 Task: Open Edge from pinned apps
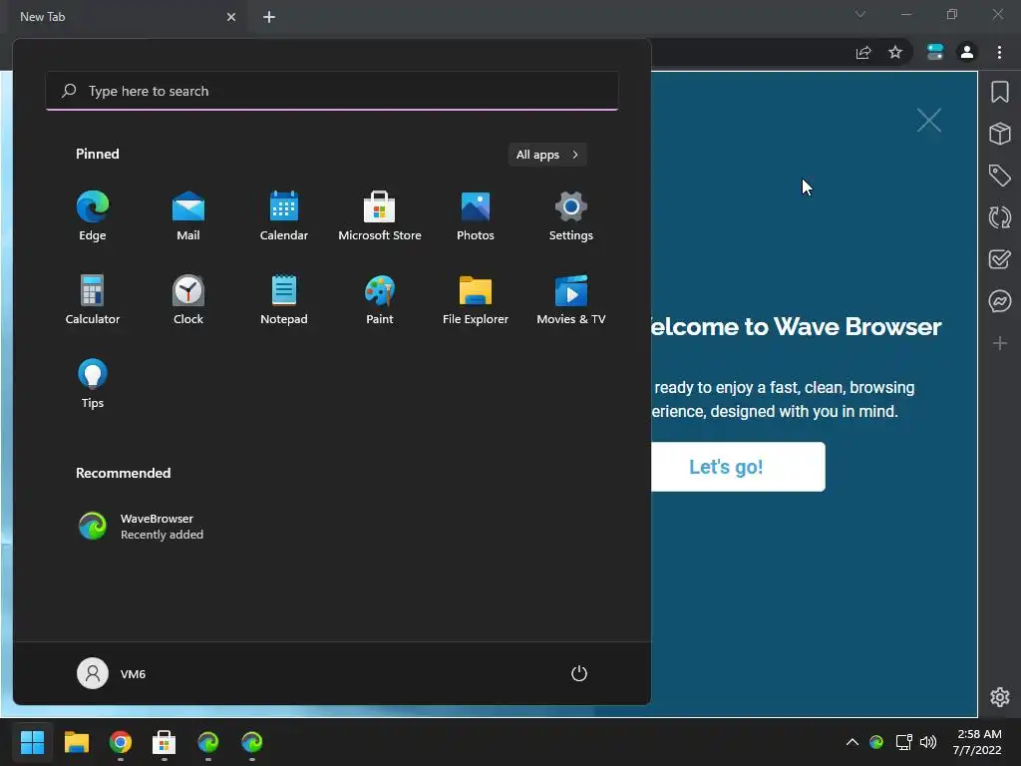[93, 216]
